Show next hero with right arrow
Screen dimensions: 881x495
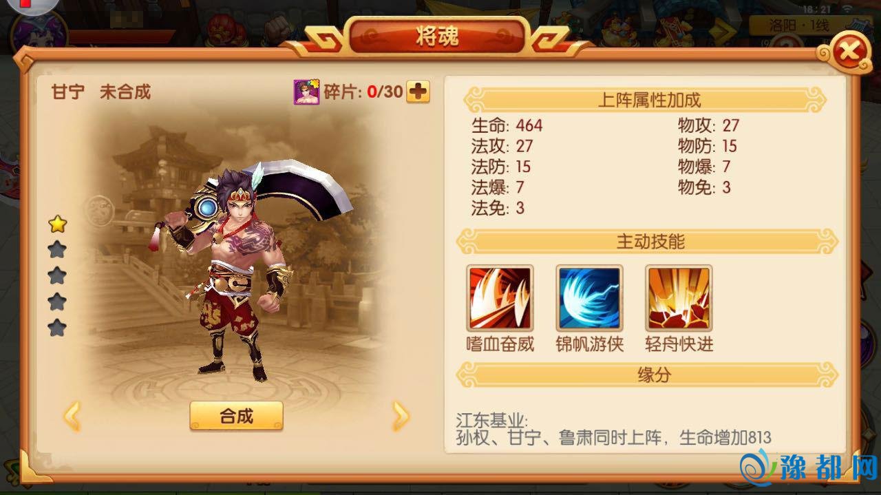[401, 416]
